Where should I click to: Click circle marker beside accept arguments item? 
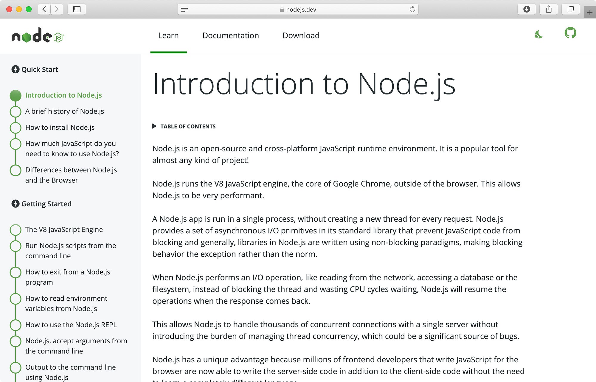(x=15, y=341)
